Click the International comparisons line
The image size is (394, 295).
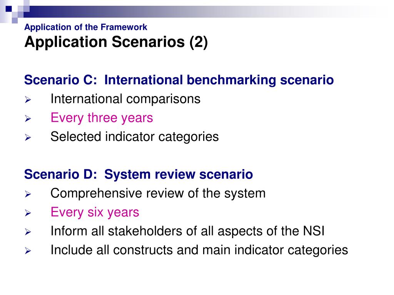[x=125, y=99]
